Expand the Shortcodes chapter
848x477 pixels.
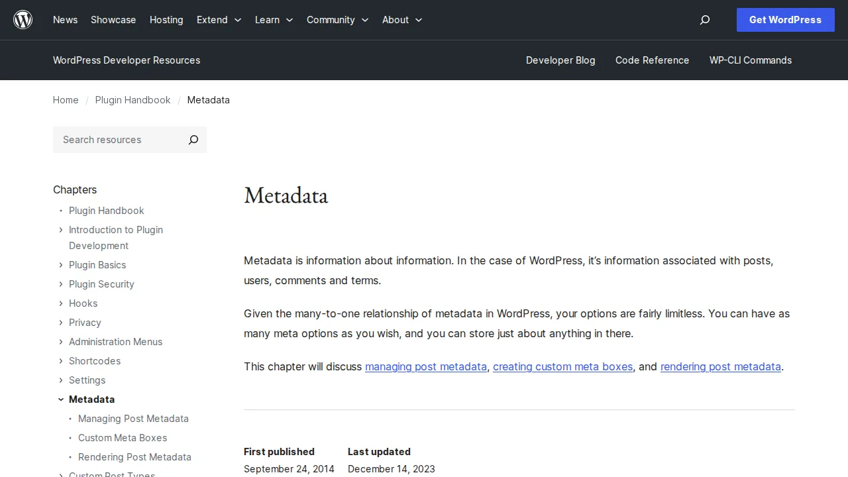pyautogui.click(x=61, y=361)
